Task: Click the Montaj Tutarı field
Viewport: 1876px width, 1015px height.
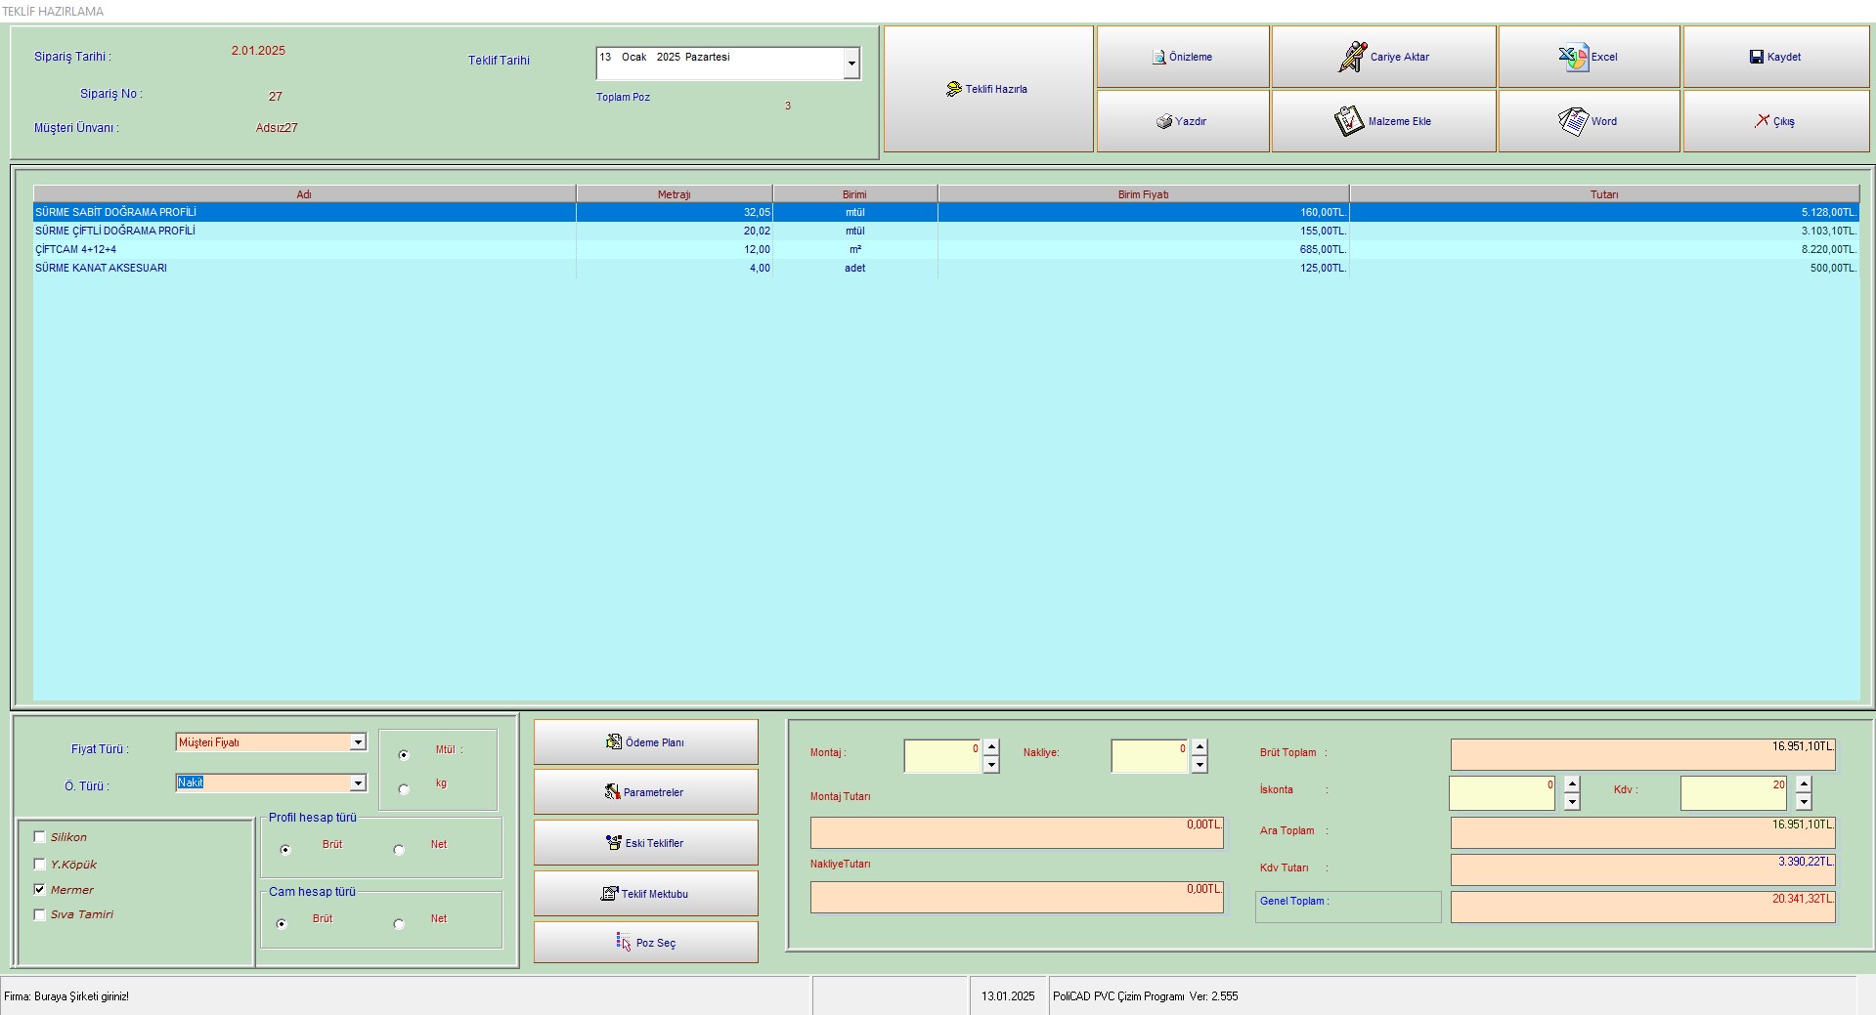Action: pyautogui.click(x=1017, y=832)
